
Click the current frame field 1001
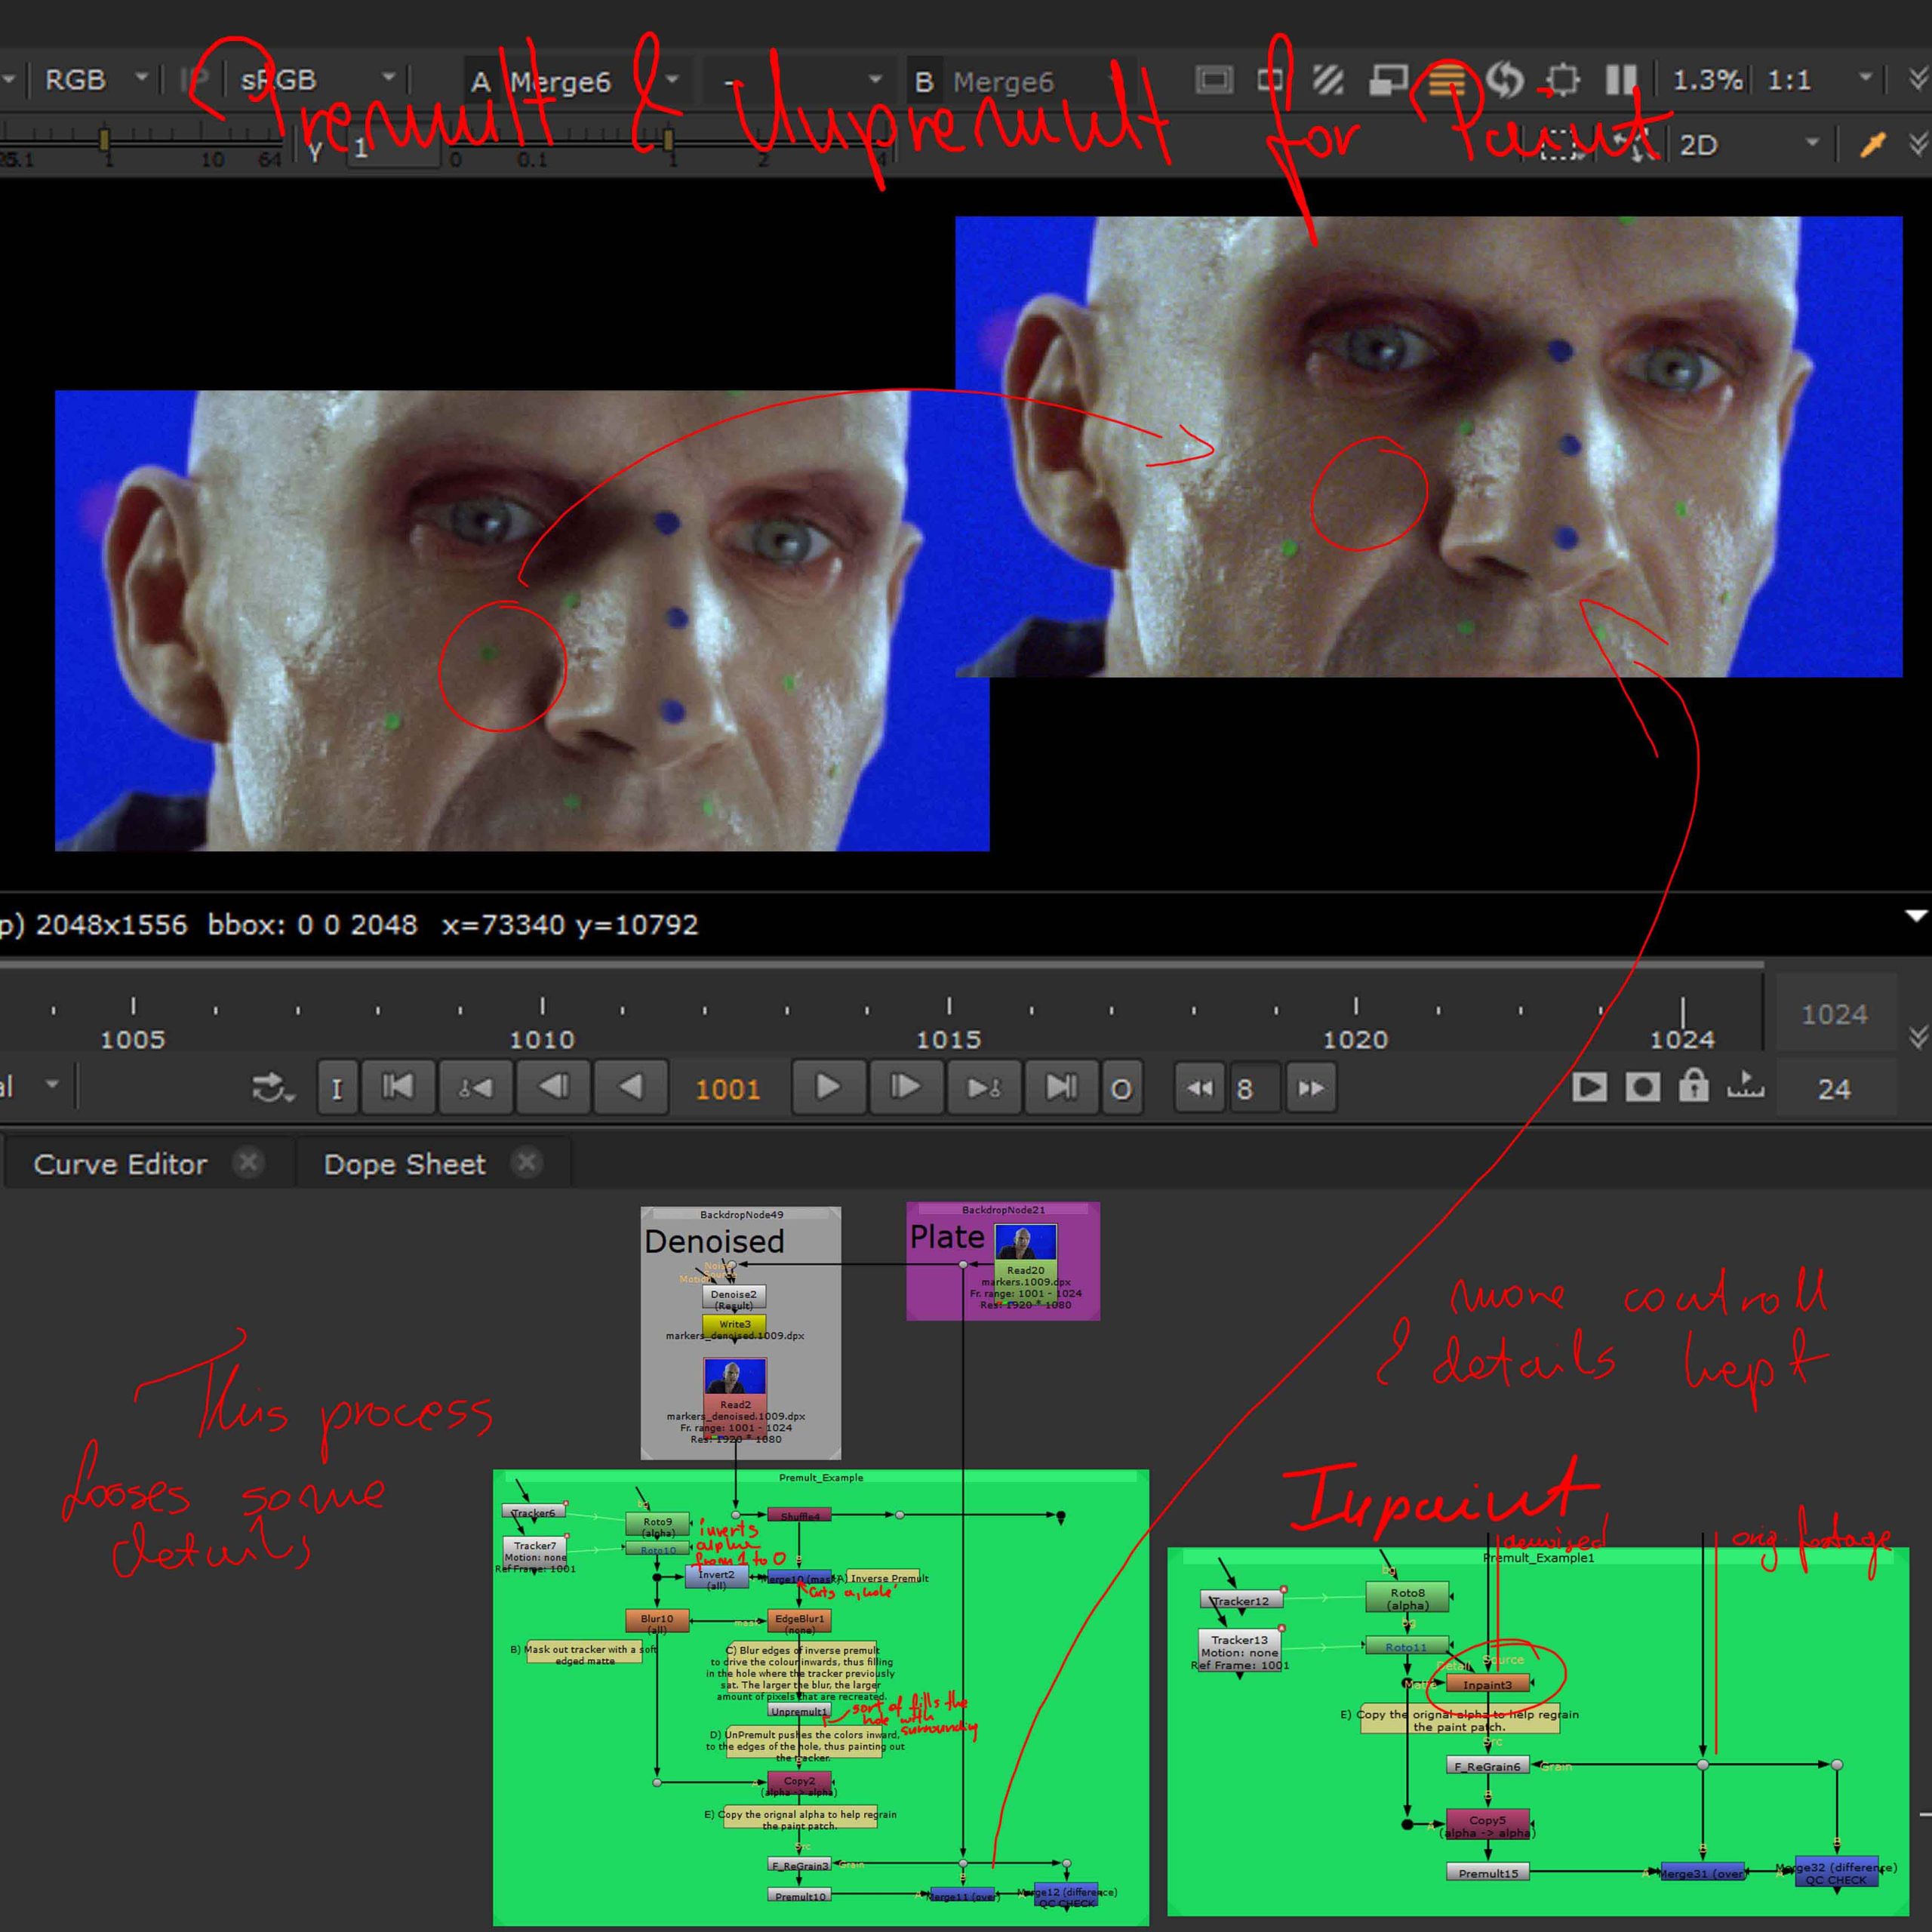pyautogui.click(x=728, y=1089)
